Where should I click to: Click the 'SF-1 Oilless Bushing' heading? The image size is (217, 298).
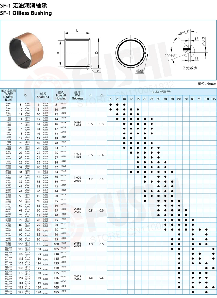[x=26, y=13]
